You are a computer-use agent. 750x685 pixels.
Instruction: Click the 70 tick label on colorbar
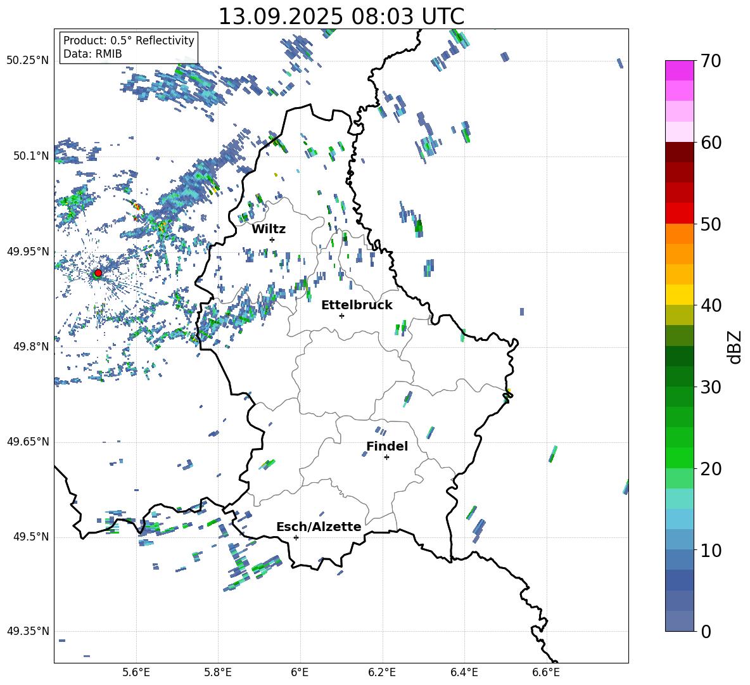[x=712, y=61]
